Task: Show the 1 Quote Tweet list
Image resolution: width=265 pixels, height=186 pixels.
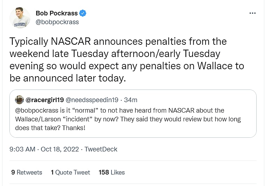Action: pyautogui.click(x=70, y=172)
